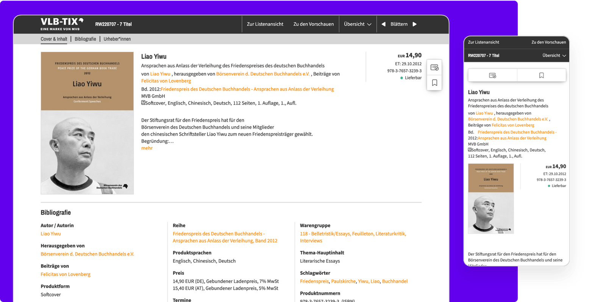The height and width of the screenshot is (302, 606).
Task: Click the keyword Paulskirche
Action: [x=344, y=281]
